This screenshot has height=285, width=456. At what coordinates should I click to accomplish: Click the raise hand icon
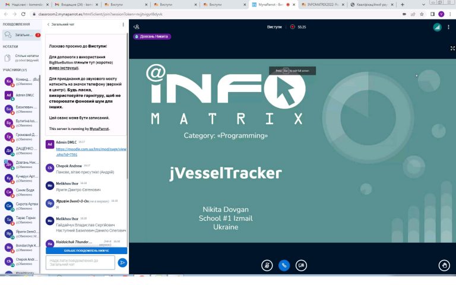[x=444, y=265]
